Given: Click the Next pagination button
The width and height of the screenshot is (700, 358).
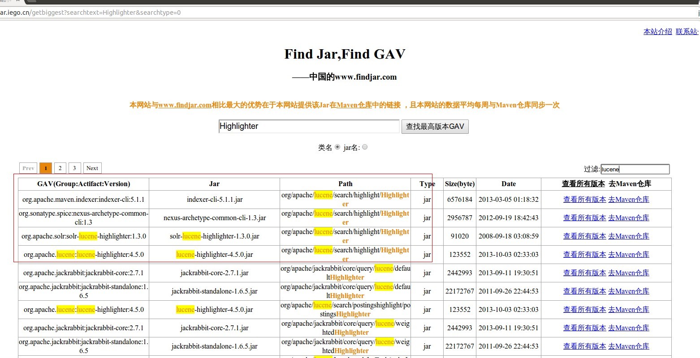Looking at the screenshot, I should (92, 168).
